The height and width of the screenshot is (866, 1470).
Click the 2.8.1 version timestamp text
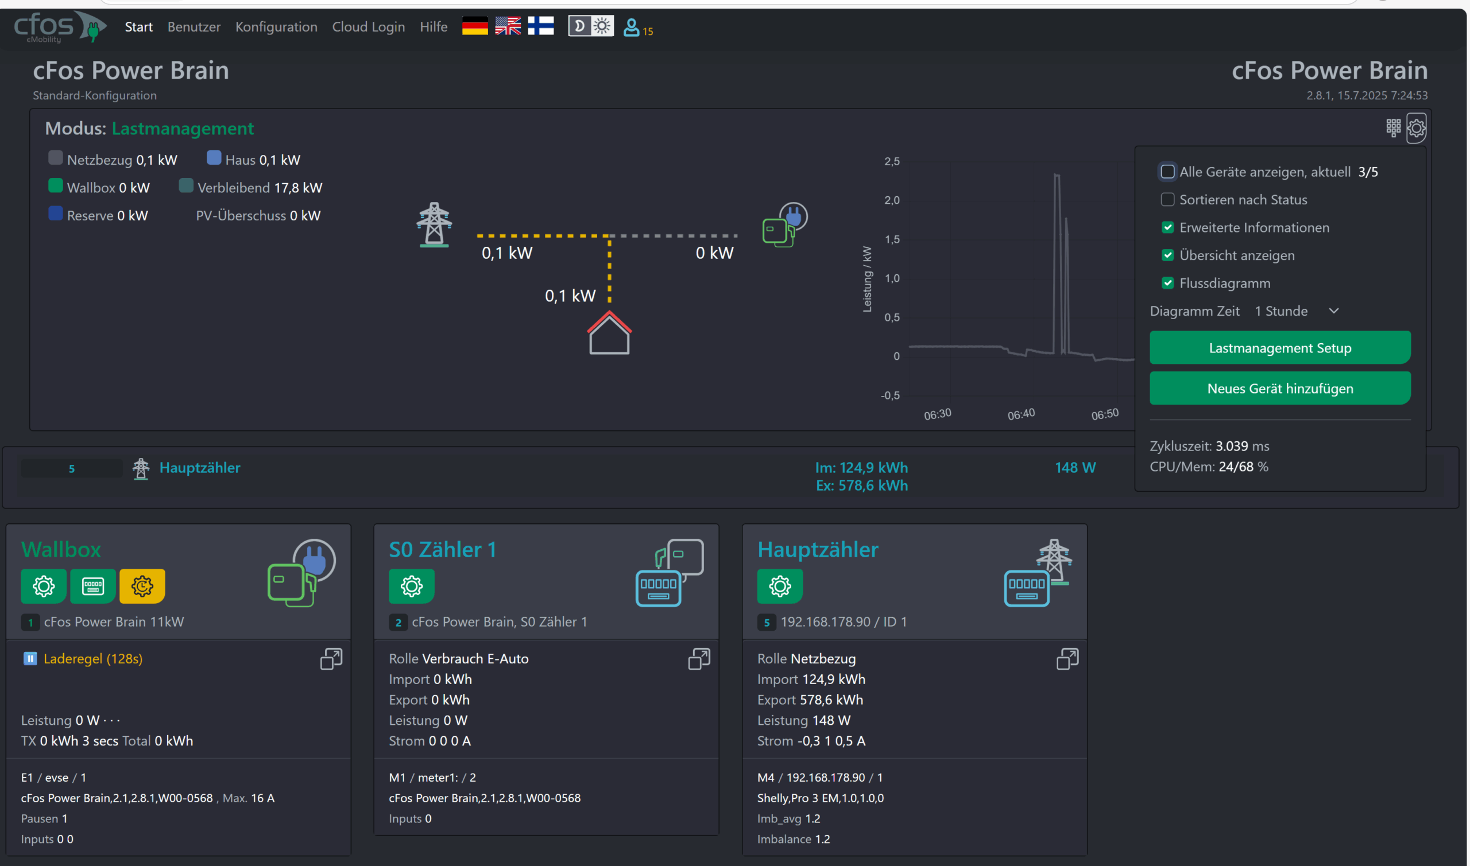coord(1367,96)
